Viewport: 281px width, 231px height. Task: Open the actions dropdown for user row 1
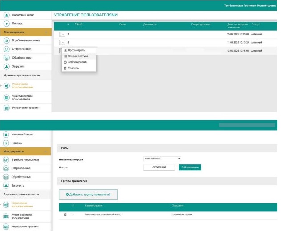62,34
